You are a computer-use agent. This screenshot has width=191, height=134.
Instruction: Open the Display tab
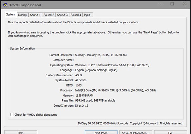(22, 15)
